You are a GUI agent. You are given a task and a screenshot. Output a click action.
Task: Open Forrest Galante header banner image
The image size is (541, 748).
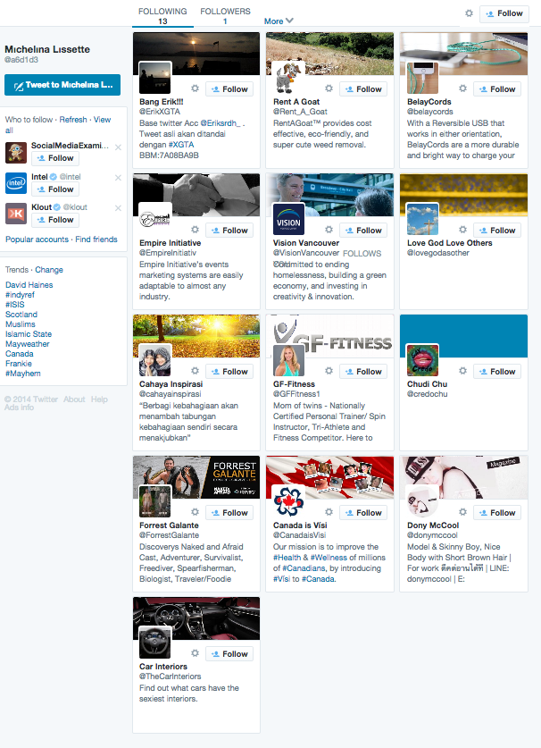(x=196, y=477)
